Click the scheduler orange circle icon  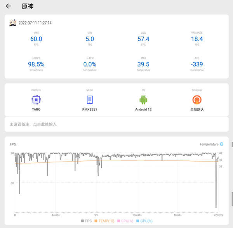click(x=197, y=100)
